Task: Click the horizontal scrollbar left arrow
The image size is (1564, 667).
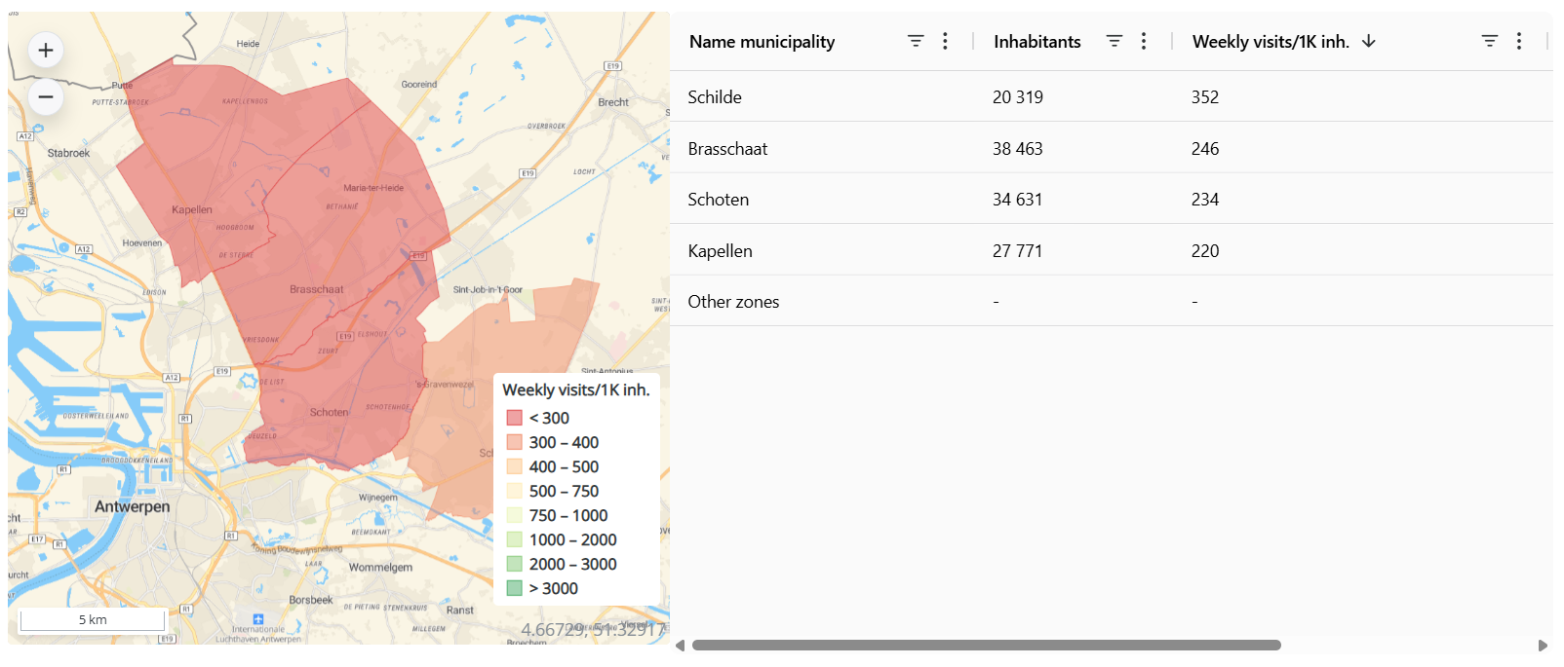Action: 680,646
